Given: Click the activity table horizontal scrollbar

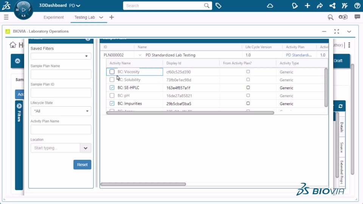Looking at the screenshot, I should click(x=190, y=113).
